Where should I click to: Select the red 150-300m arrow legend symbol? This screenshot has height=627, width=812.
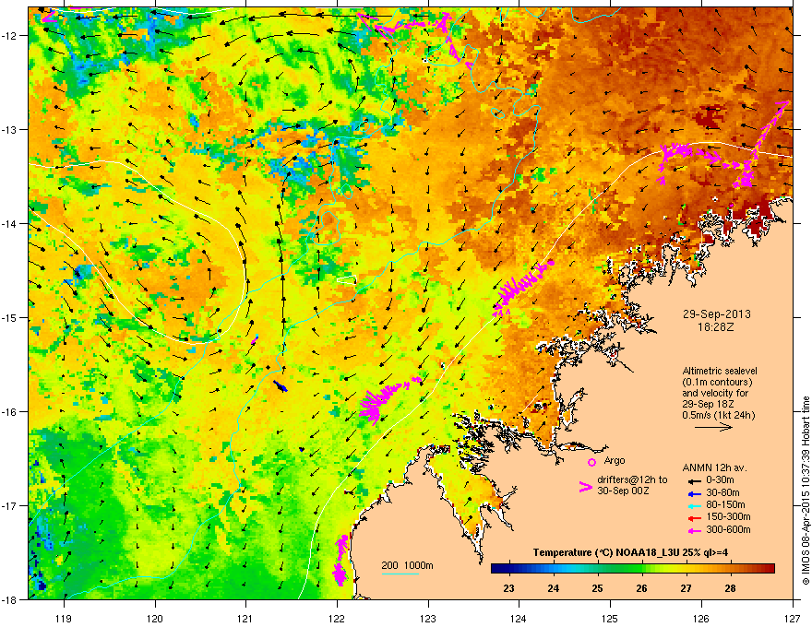click(695, 517)
